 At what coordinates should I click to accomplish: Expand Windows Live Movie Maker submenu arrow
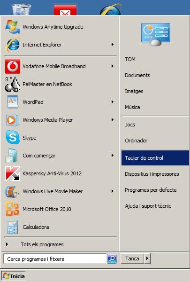(x=113, y=191)
